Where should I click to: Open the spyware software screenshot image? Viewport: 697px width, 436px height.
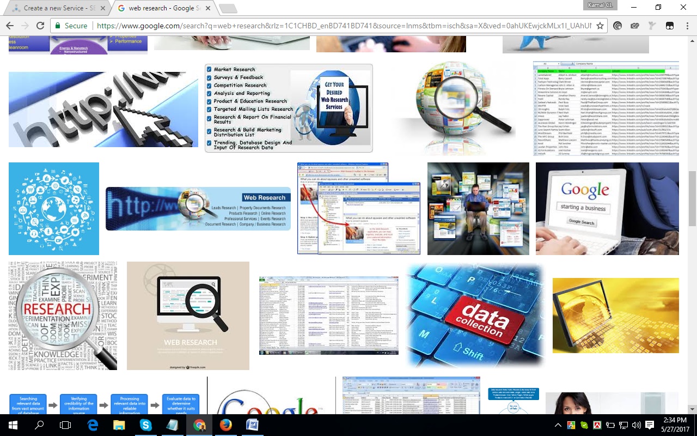(359, 208)
